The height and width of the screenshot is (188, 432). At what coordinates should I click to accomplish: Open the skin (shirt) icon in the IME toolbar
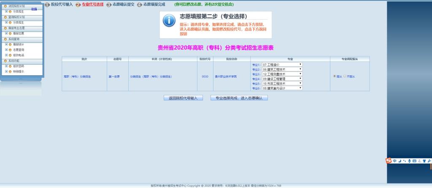pos(424,161)
